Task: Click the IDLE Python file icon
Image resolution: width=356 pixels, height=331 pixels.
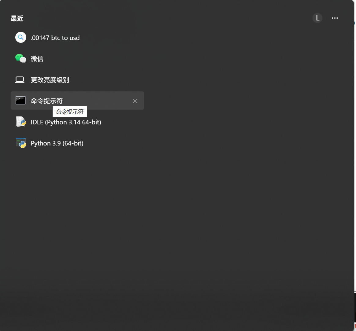Action: click(21, 122)
